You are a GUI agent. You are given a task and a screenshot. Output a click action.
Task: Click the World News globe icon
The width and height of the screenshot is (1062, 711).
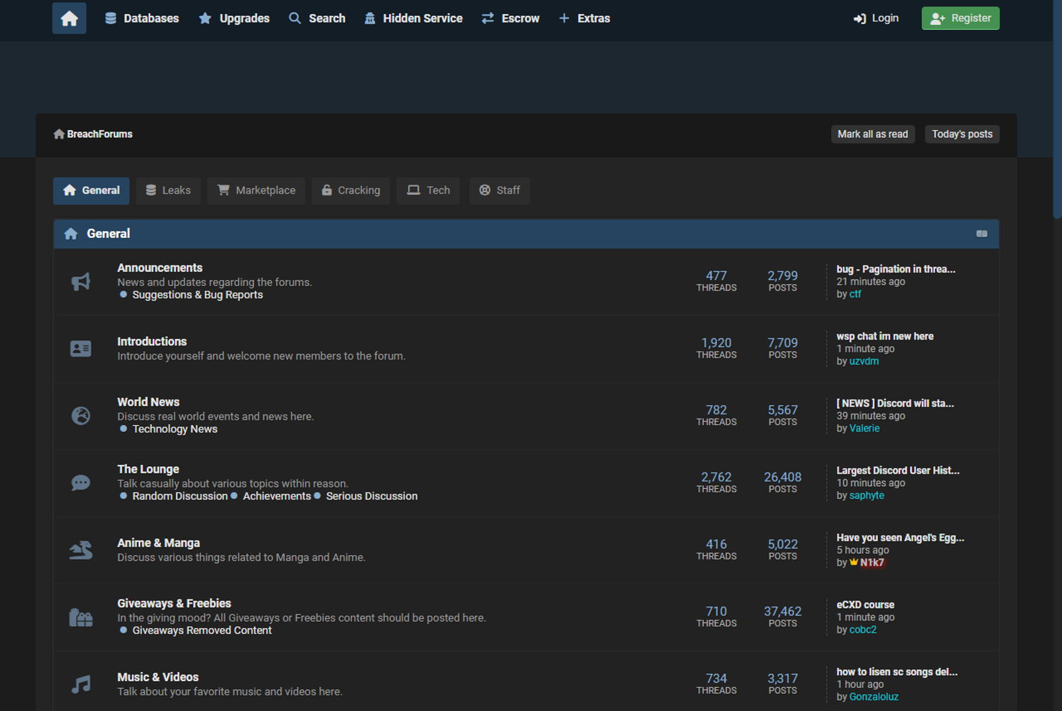[x=81, y=416]
